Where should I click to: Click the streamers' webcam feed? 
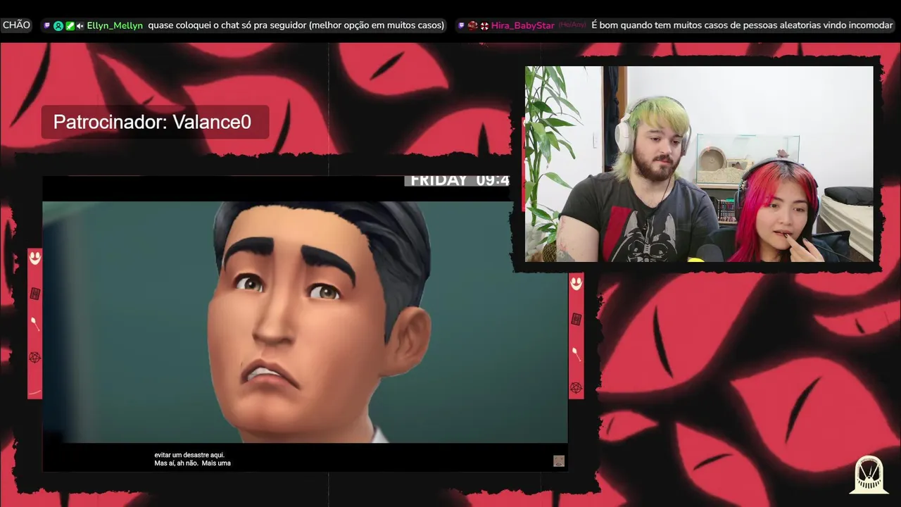tap(699, 164)
